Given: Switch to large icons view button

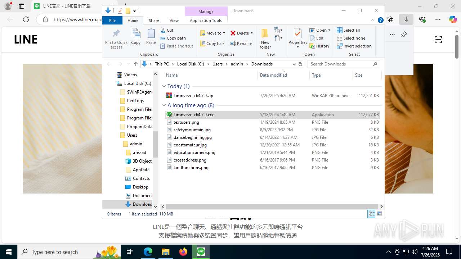Looking at the screenshot, I should click(379, 214).
